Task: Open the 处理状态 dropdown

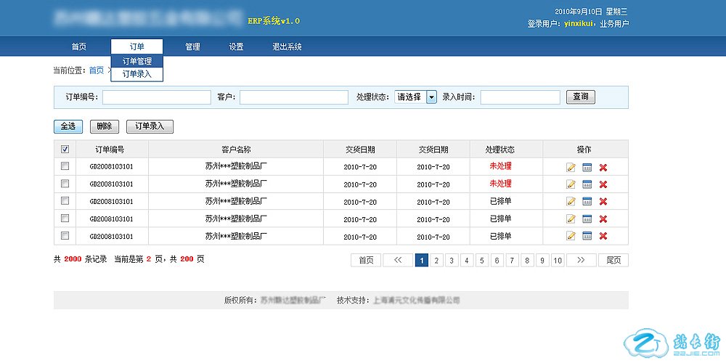Action: (431, 97)
